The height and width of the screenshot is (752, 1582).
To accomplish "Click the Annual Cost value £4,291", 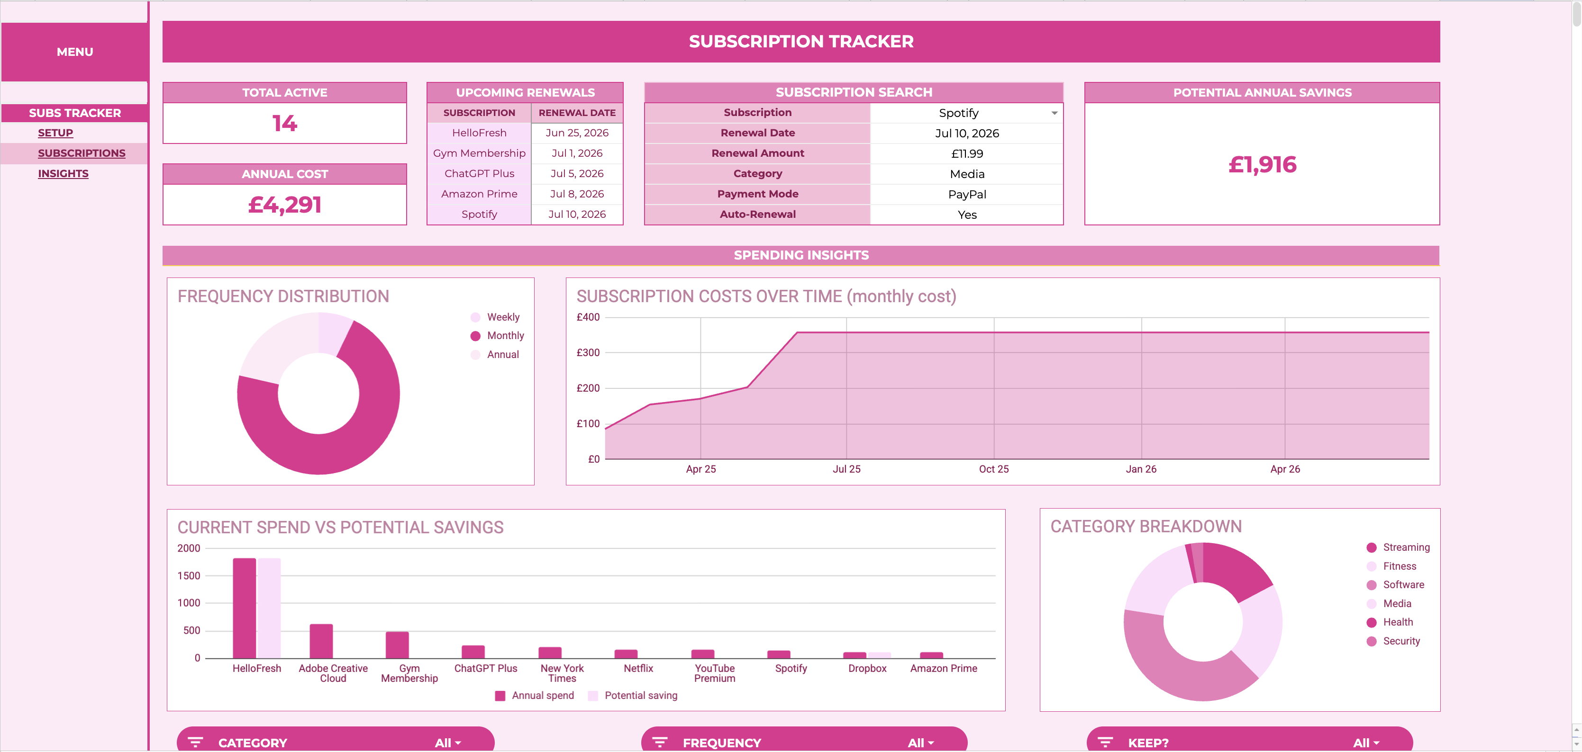I will 285,205.
